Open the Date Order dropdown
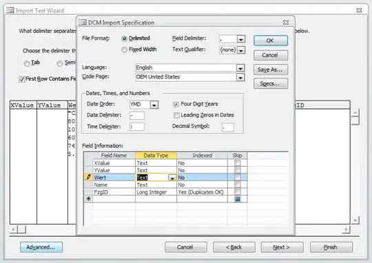The height and width of the screenshot is (263, 372). click(x=154, y=105)
